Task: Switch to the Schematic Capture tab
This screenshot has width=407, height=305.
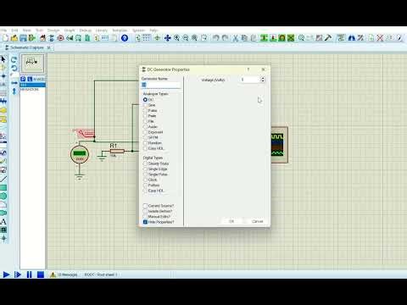Action: 27,47
